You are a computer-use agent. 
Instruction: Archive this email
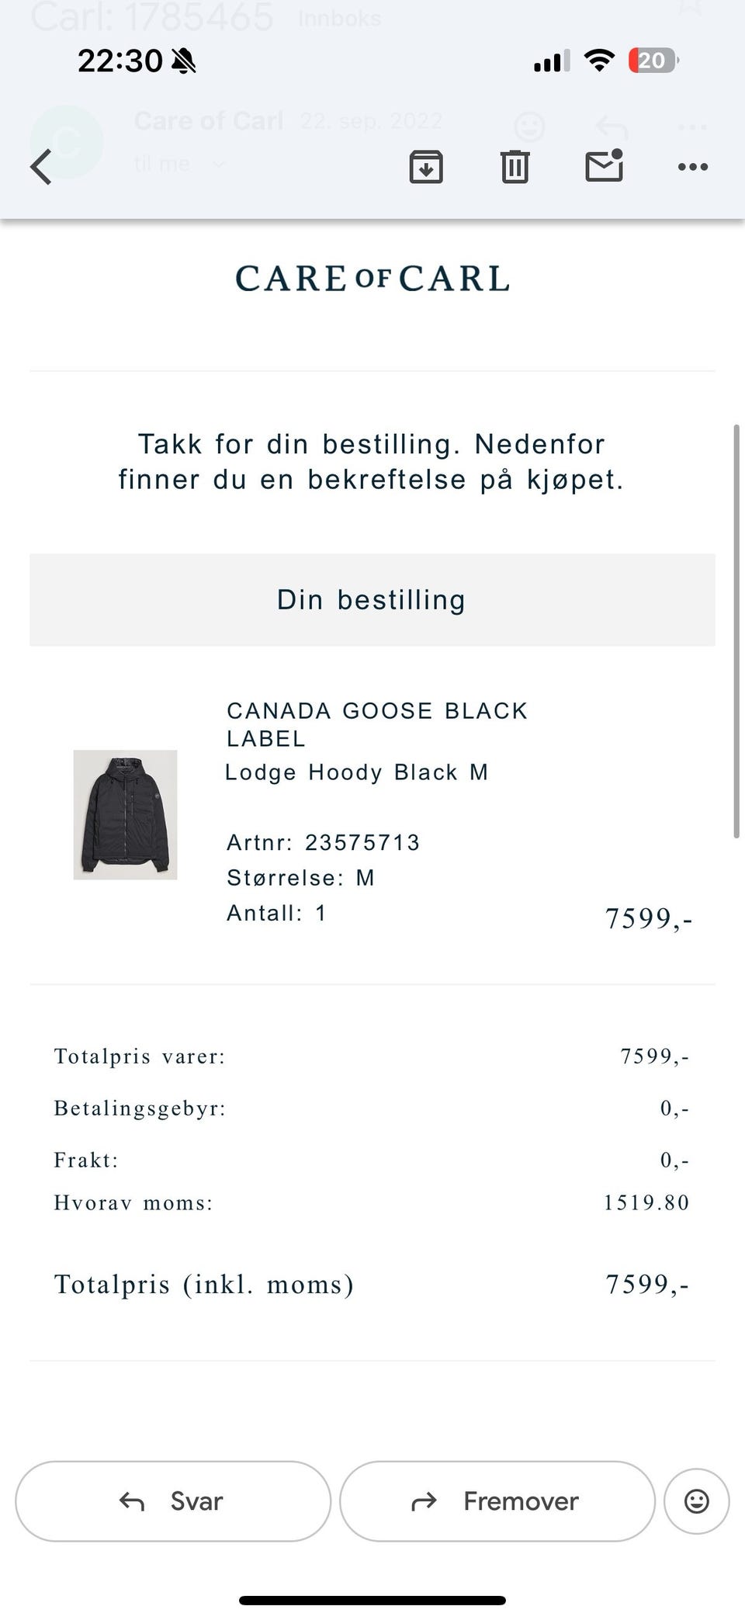(x=426, y=167)
